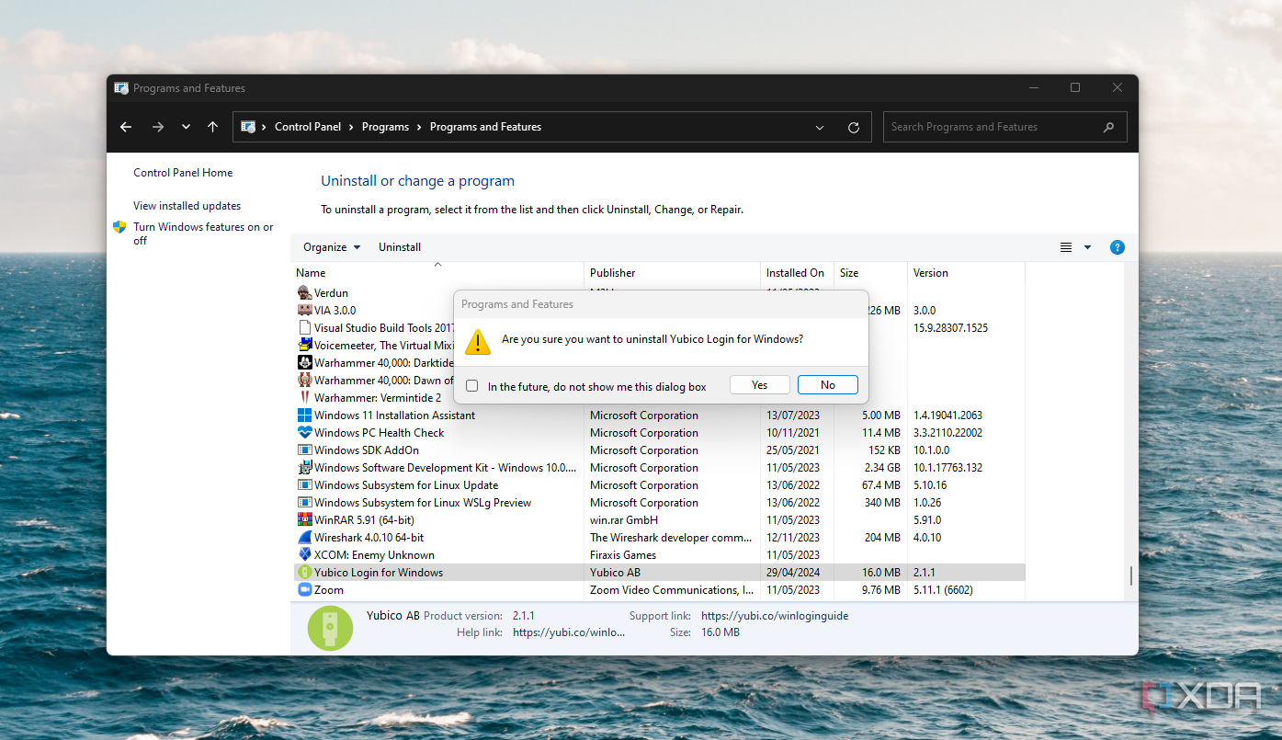Screen dimensions: 1282x740
Task: Select the Warhammer: Vermintide 2 icon
Action: coord(305,398)
